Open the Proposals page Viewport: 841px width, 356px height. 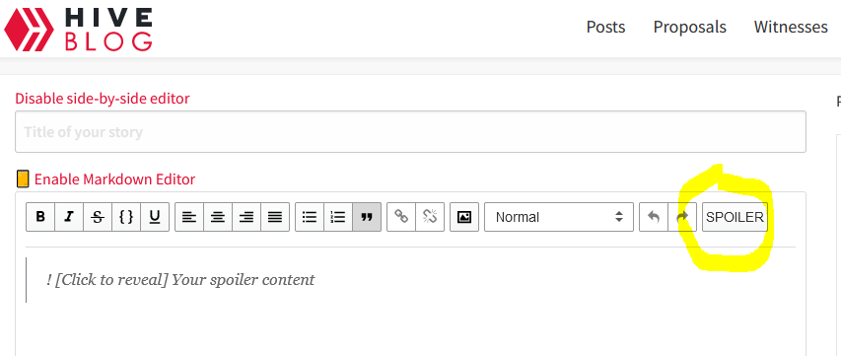pos(690,27)
